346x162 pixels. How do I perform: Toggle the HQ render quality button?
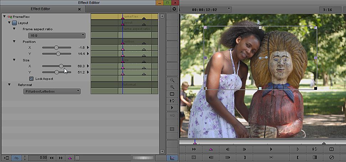(172, 116)
